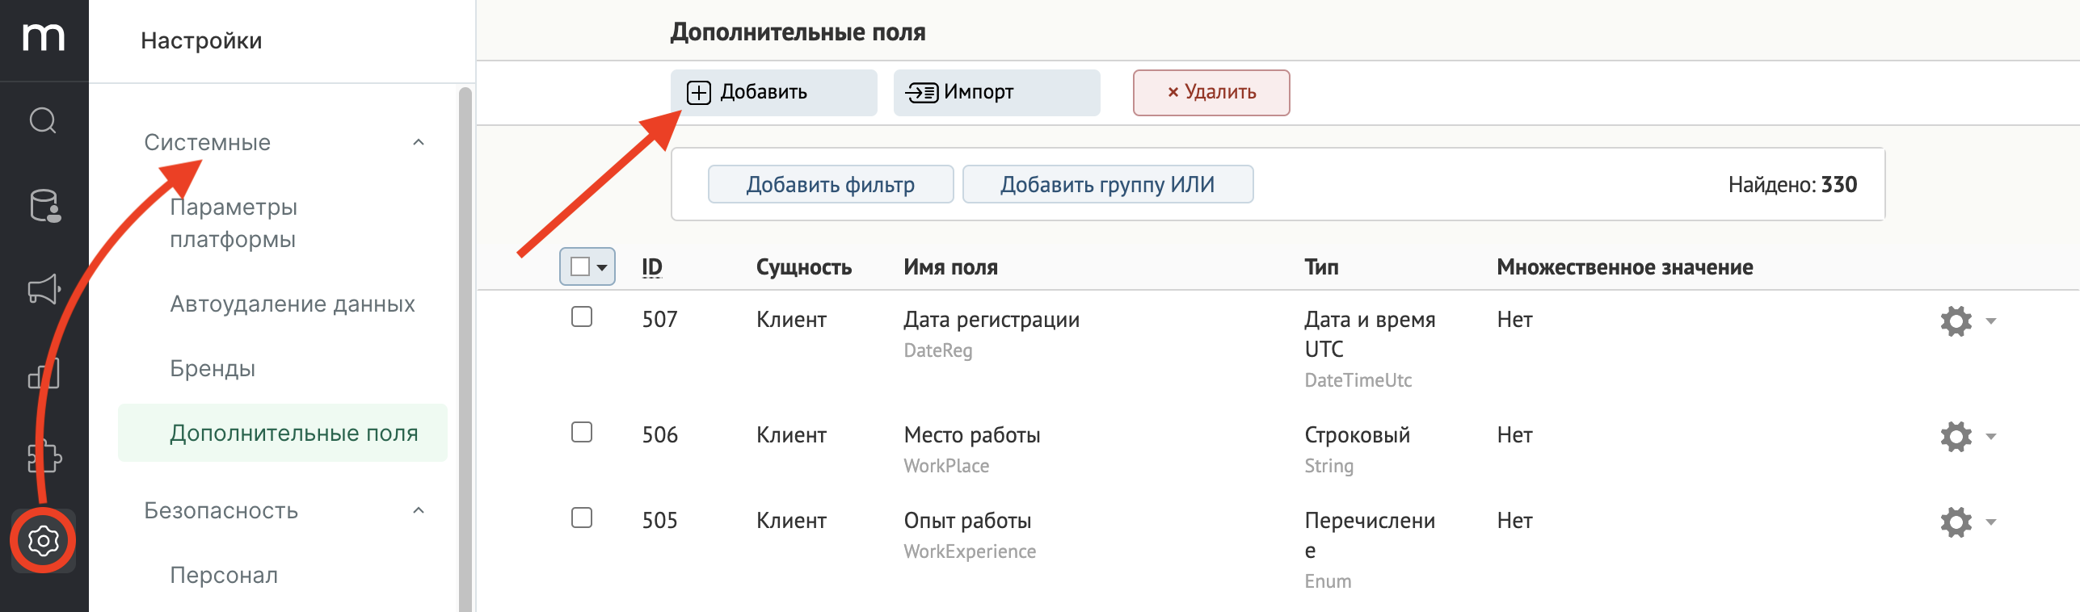The height and width of the screenshot is (612, 2080).
Task: Open actions dropdown arrow for row 505
Action: (1991, 522)
